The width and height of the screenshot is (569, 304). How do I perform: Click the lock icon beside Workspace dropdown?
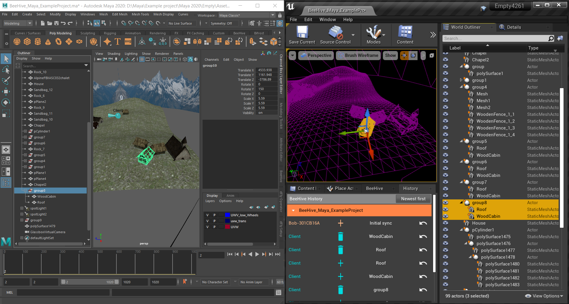click(280, 15)
